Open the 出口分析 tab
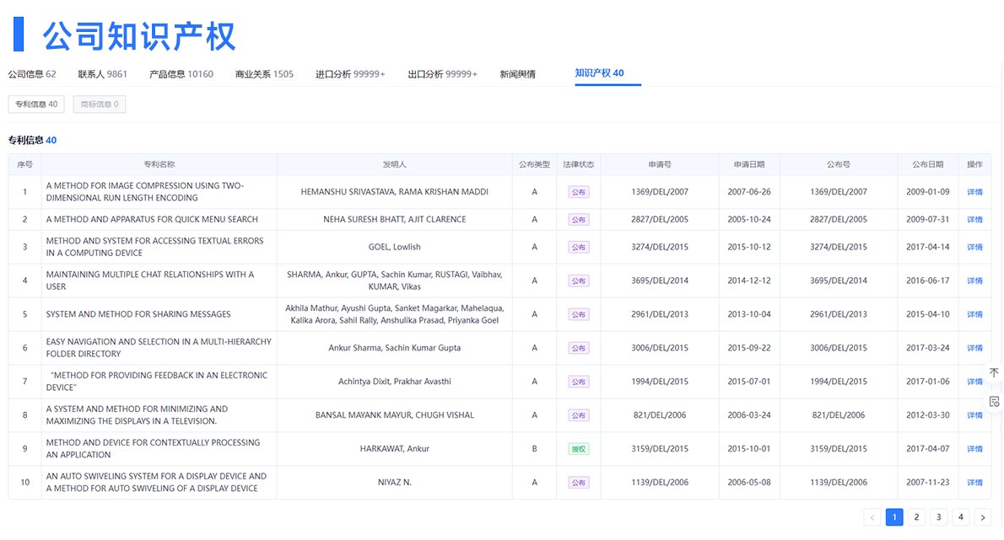The height and width of the screenshot is (540, 1004). click(442, 74)
